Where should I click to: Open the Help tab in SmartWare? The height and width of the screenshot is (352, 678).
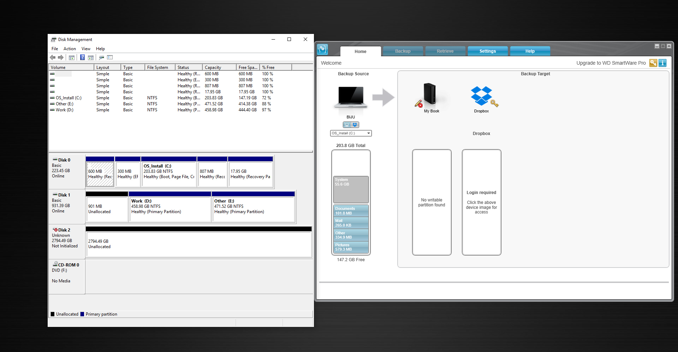530,51
